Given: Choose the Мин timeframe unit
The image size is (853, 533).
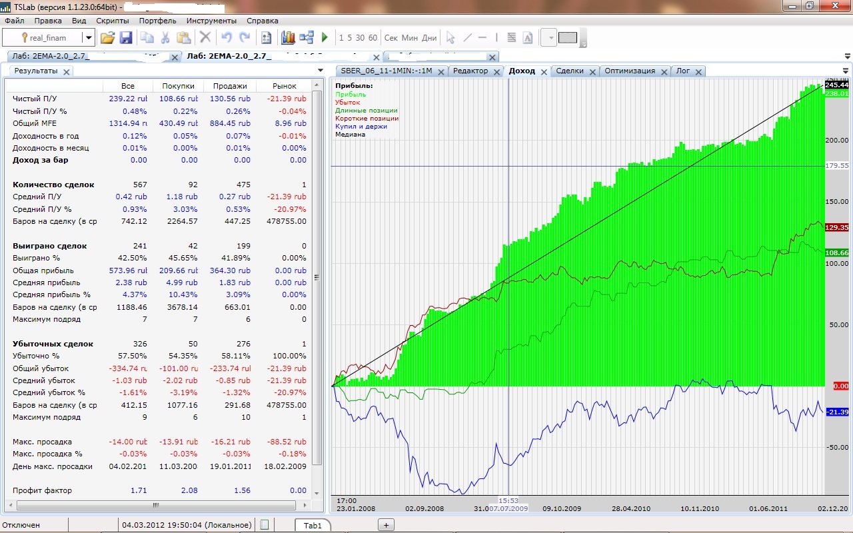Looking at the screenshot, I should (x=410, y=38).
